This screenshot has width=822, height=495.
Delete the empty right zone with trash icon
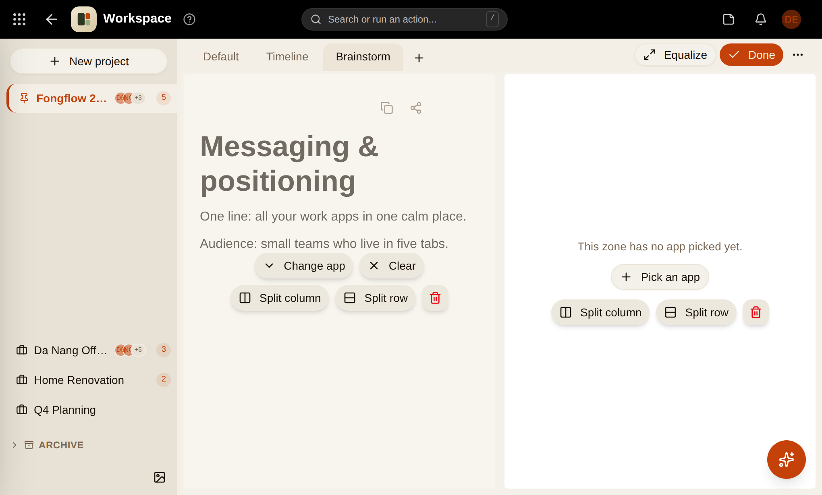[756, 313]
